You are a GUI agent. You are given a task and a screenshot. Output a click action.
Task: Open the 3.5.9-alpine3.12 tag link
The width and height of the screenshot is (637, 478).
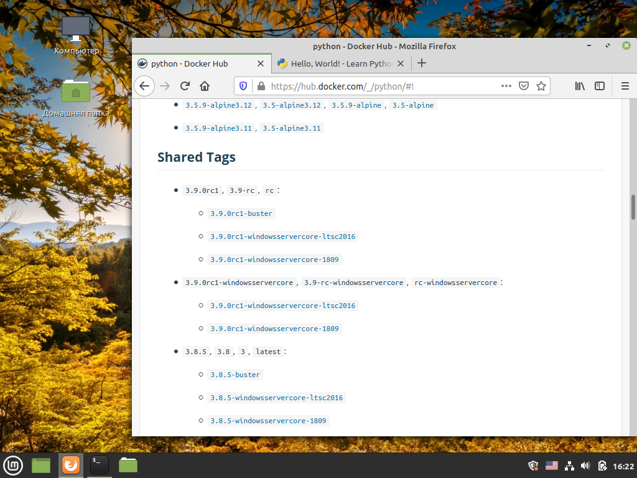218,105
